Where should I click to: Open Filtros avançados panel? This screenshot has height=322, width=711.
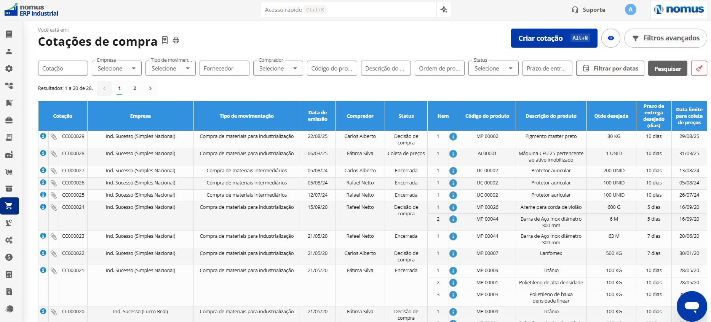click(666, 38)
